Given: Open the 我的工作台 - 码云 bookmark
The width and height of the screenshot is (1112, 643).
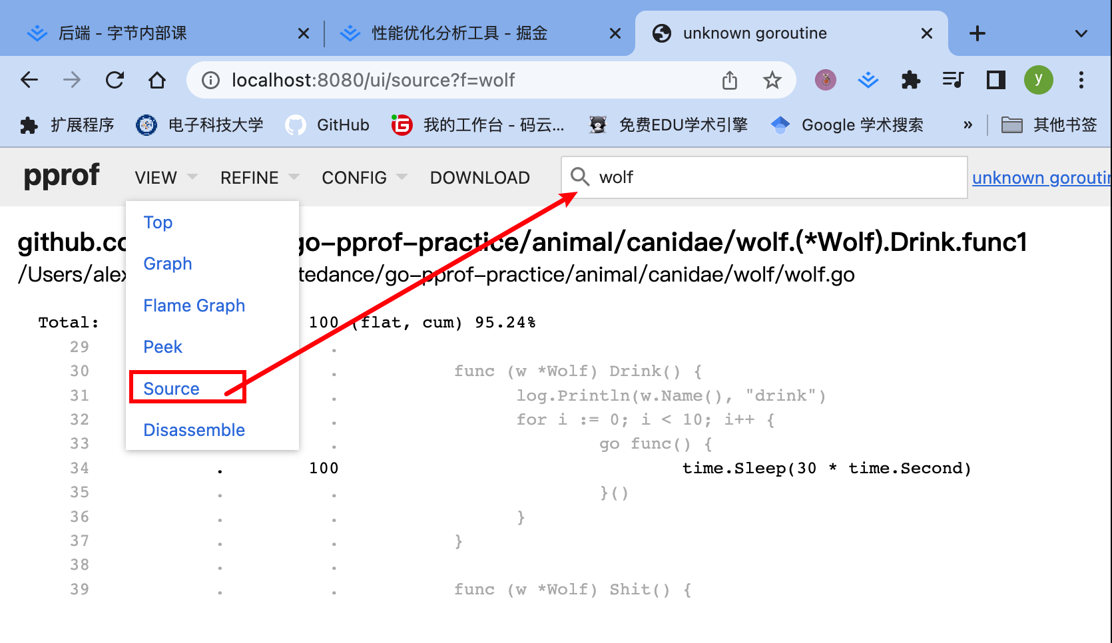Looking at the screenshot, I should click(478, 125).
